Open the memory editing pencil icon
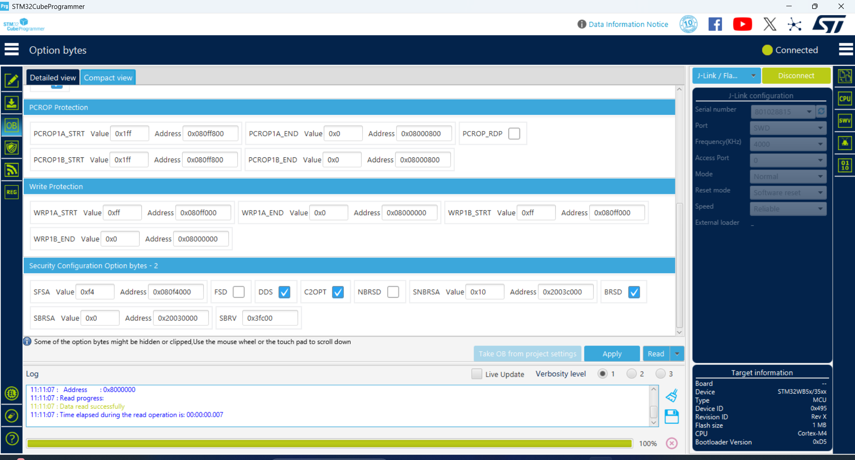 pyautogui.click(x=12, y=81)
